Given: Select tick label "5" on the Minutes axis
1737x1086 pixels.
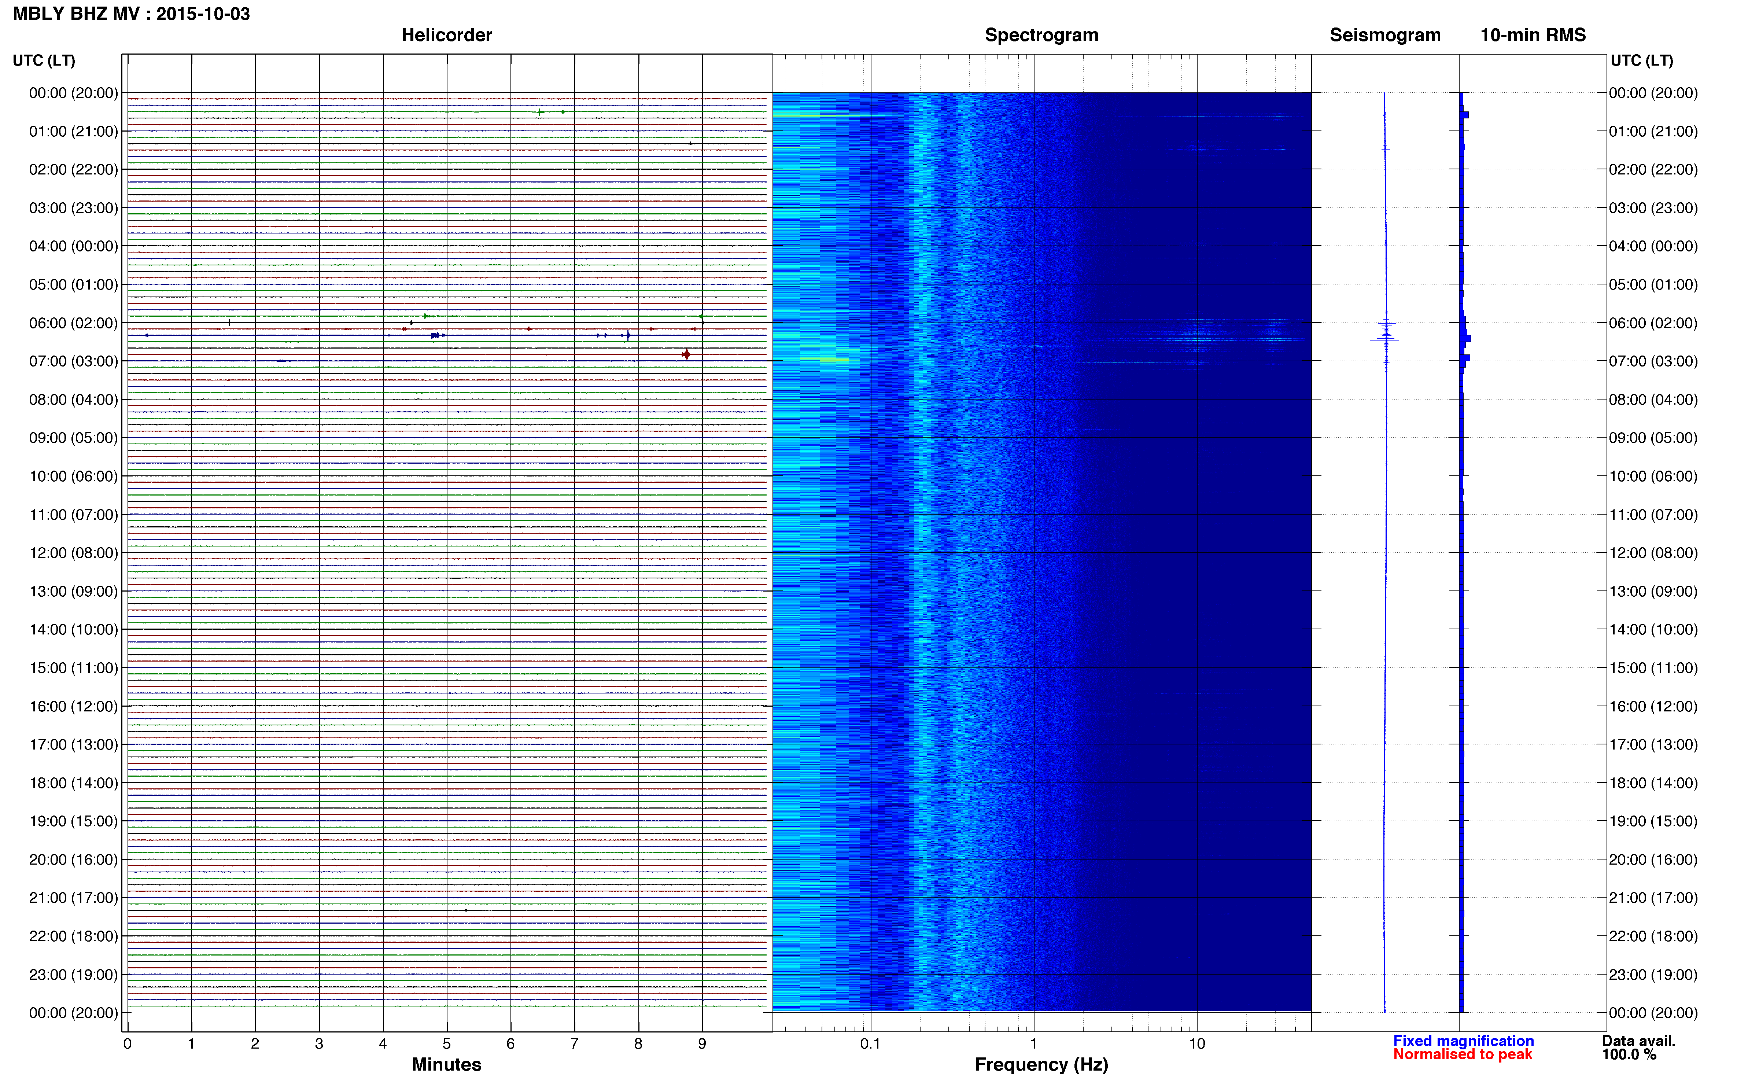Looking at the screenshot, I should click(x=447, y=1043).
